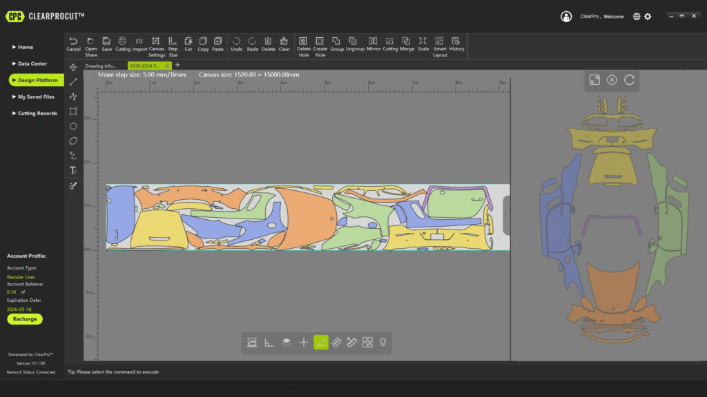The image size is (707, 397).
Task: Run Smart Layout
Action: 439,47
